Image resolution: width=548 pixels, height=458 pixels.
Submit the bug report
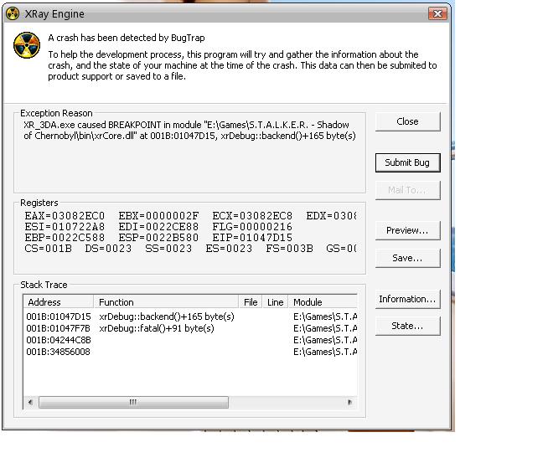coord(407,162)
